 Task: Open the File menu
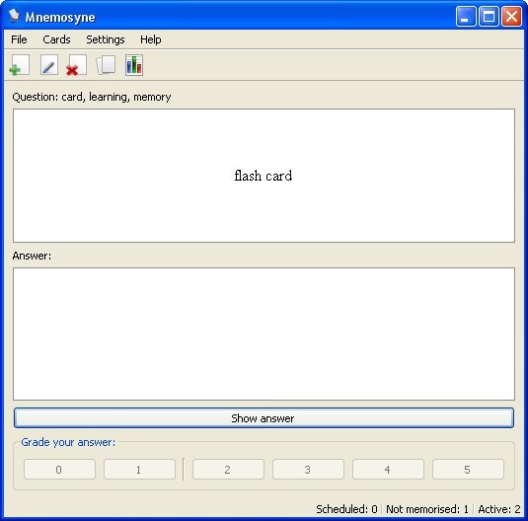click(19, 39)
